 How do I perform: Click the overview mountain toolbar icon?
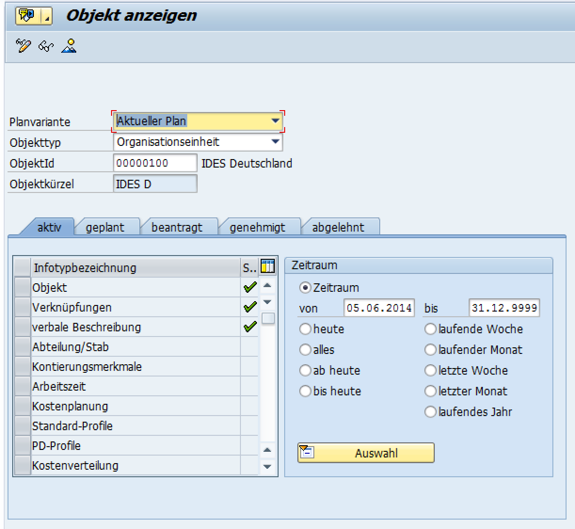tap(69, 46)
